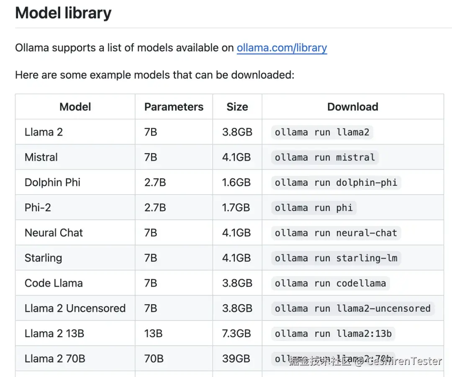The width and height of the screenshot is (452, 377).
Task: Click the Model library heading
Action: coord(63,13)
